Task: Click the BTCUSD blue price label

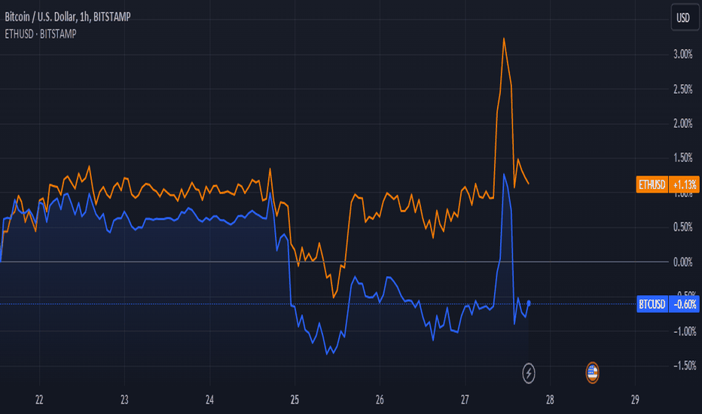Action: pos(652,304)
